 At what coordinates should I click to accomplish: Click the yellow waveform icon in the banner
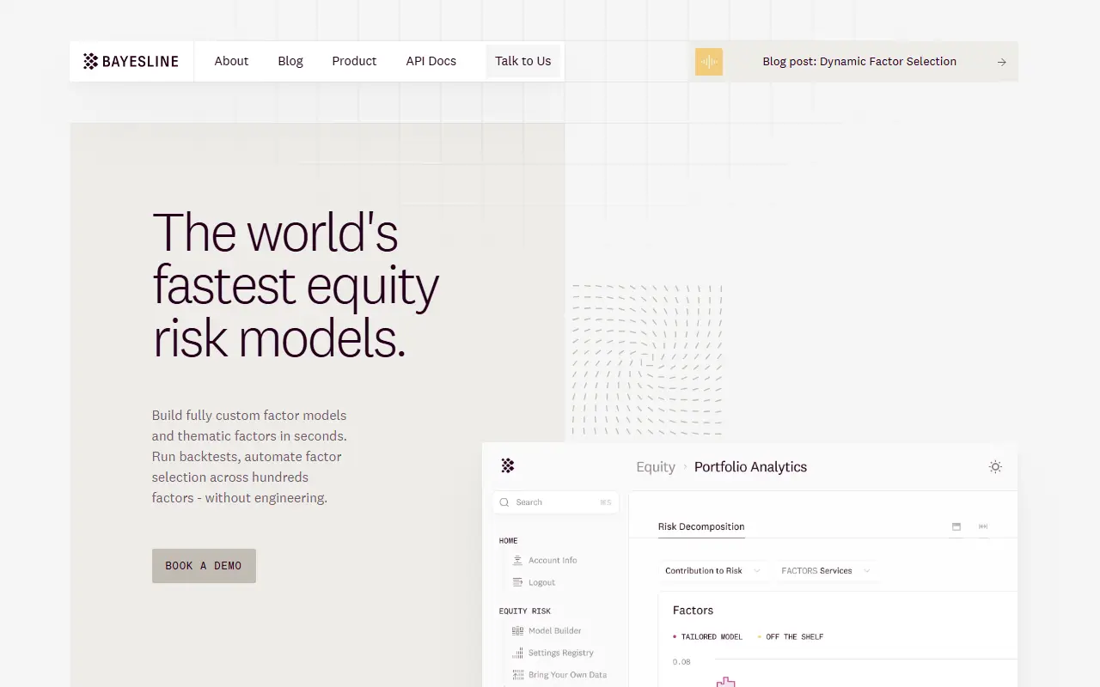[709, 62]
